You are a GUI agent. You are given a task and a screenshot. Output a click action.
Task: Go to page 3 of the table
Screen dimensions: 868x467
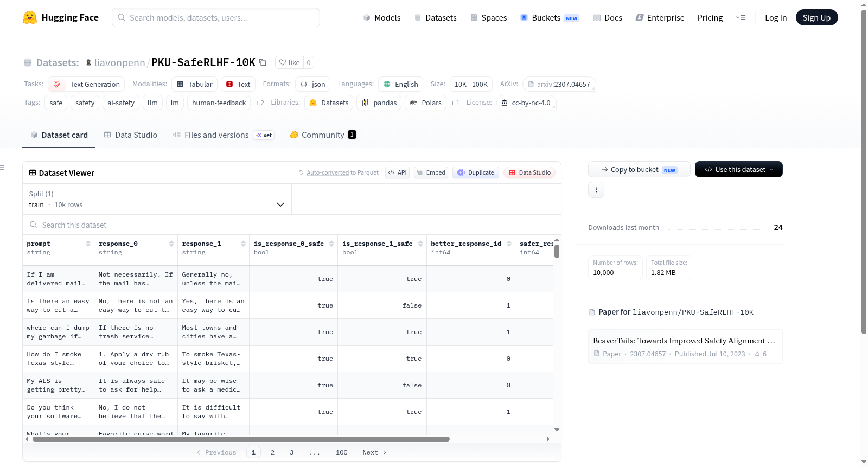pos(291,452)
